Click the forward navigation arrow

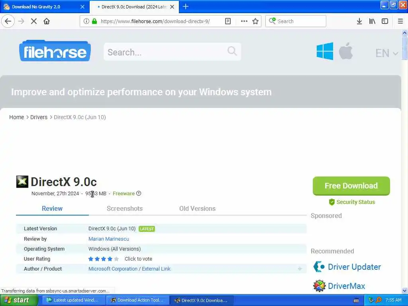tap(21, 21)
